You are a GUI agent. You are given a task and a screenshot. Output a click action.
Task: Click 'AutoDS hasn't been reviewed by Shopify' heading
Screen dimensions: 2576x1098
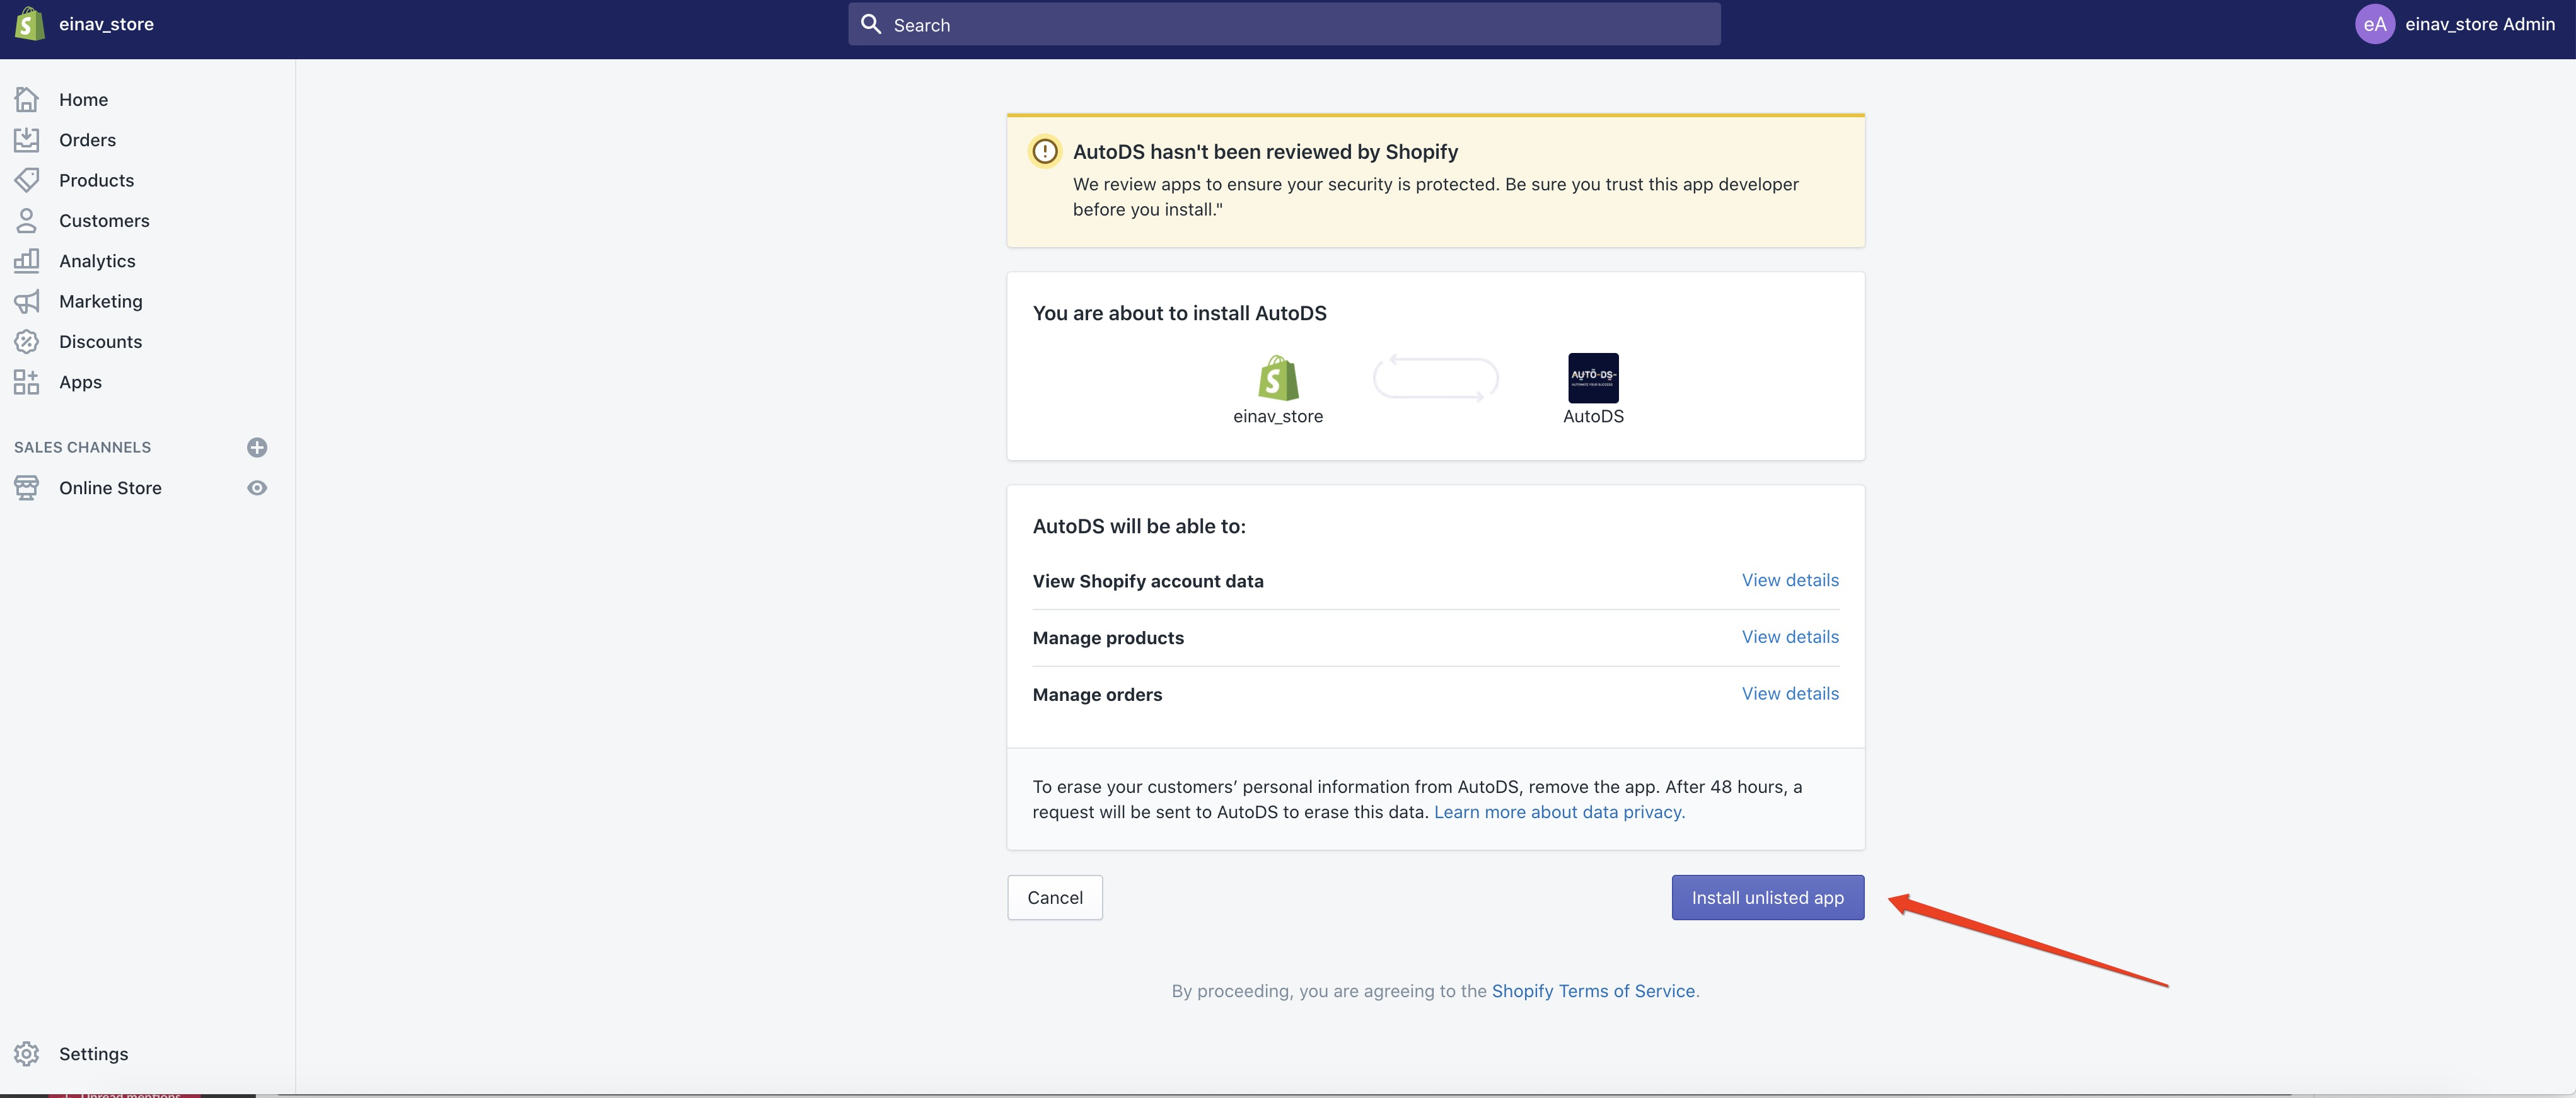tap(1265, 152)
